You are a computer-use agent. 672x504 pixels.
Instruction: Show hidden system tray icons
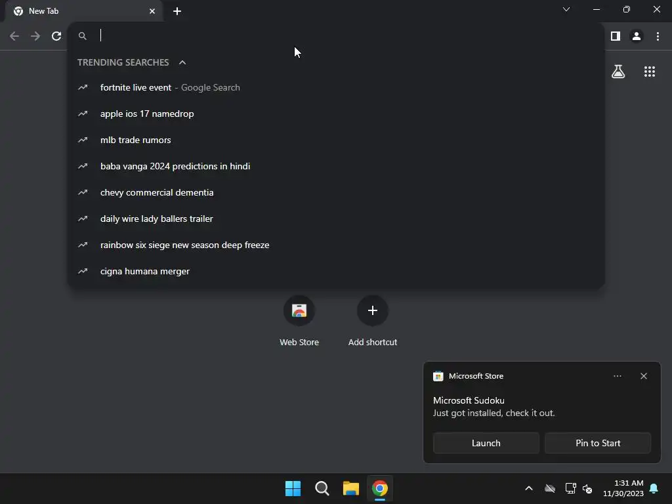coord(529,488)
